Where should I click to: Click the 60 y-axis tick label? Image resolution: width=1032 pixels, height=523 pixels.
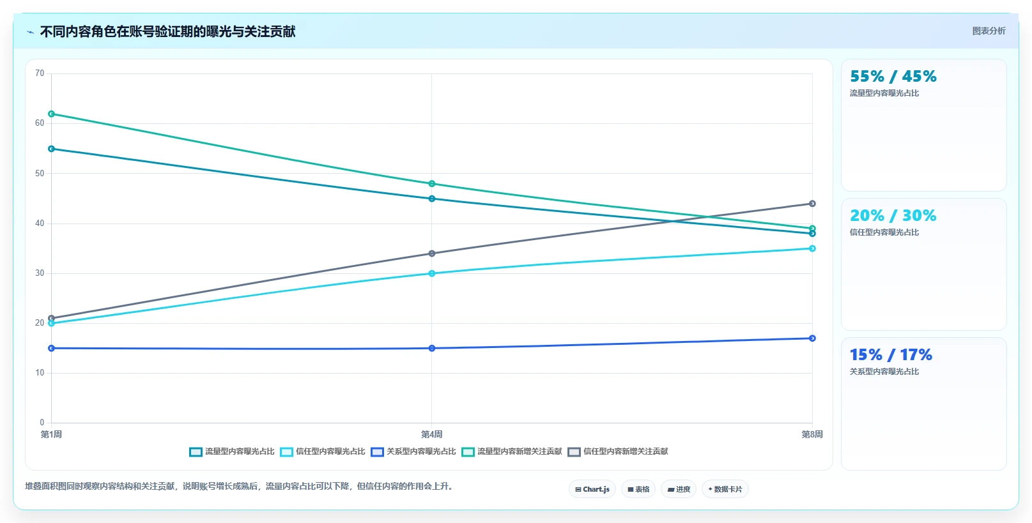point(40,123)
